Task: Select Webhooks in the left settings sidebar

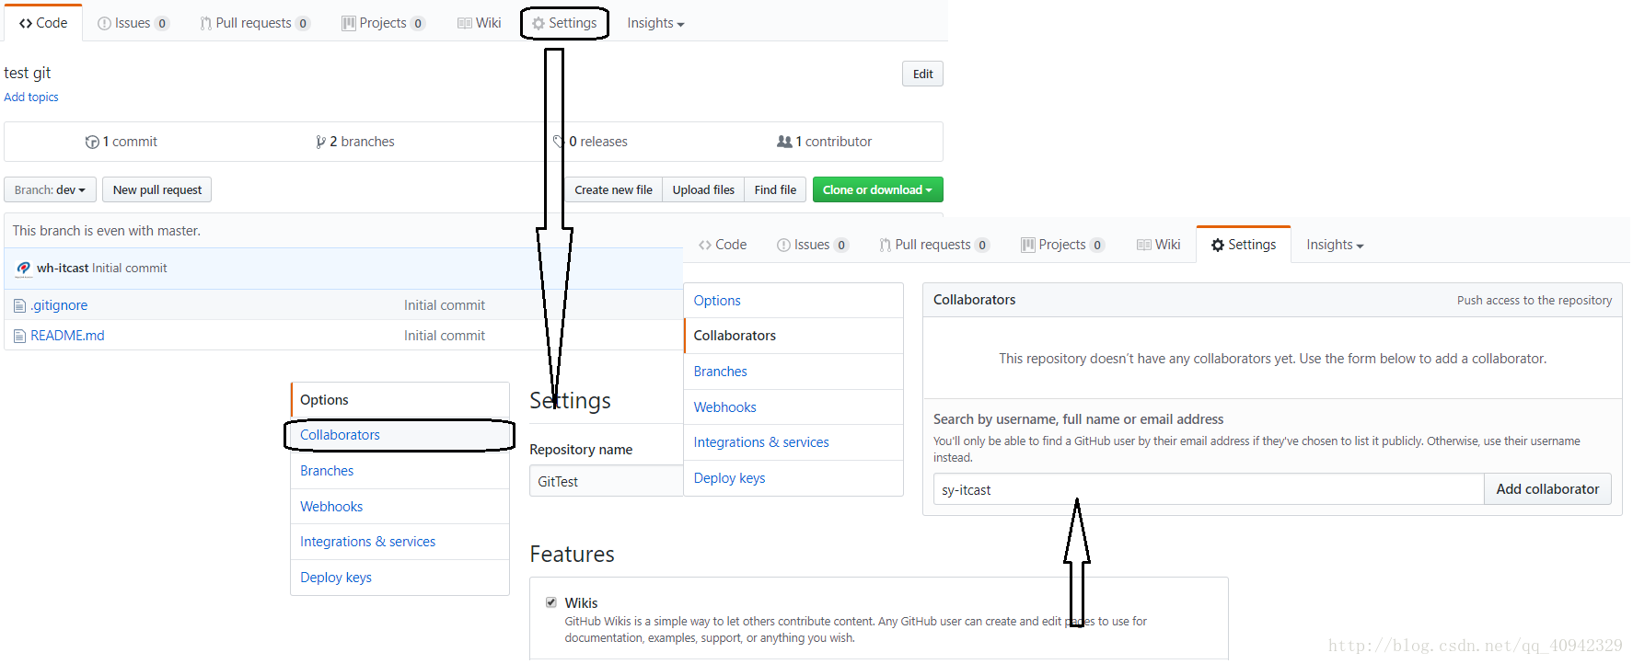Action: (400, 507)
